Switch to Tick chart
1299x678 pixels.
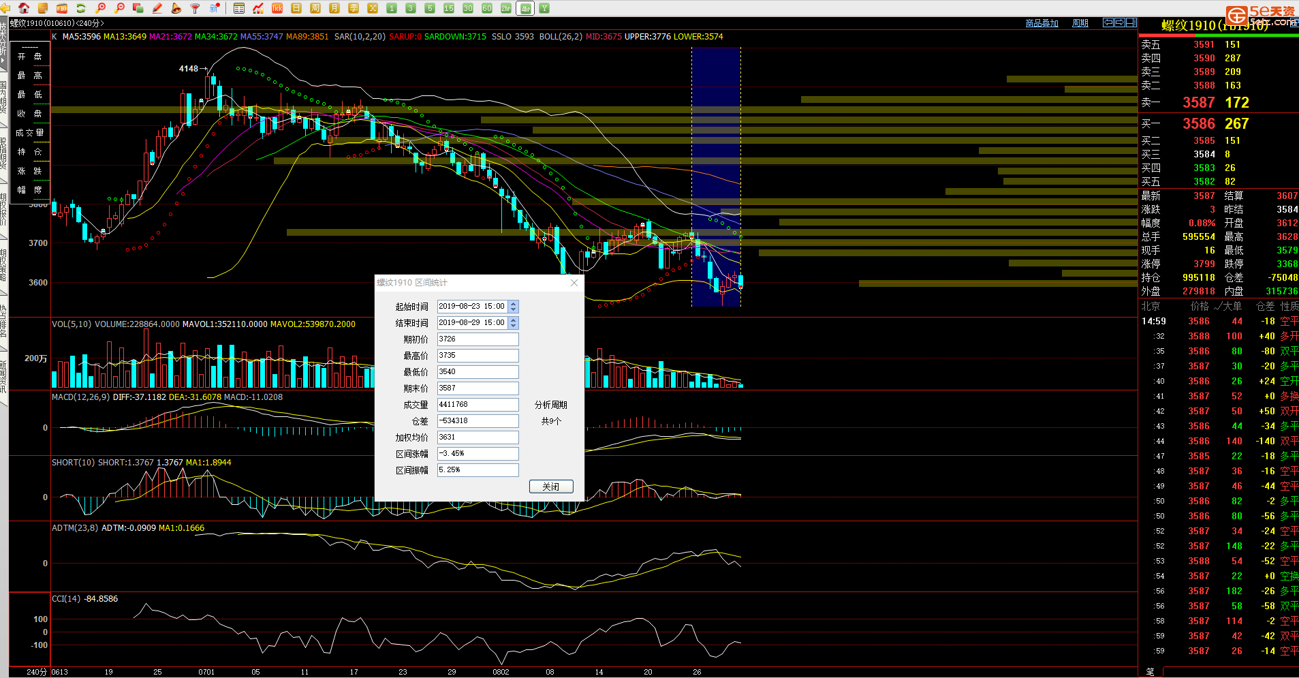(277, 8)
